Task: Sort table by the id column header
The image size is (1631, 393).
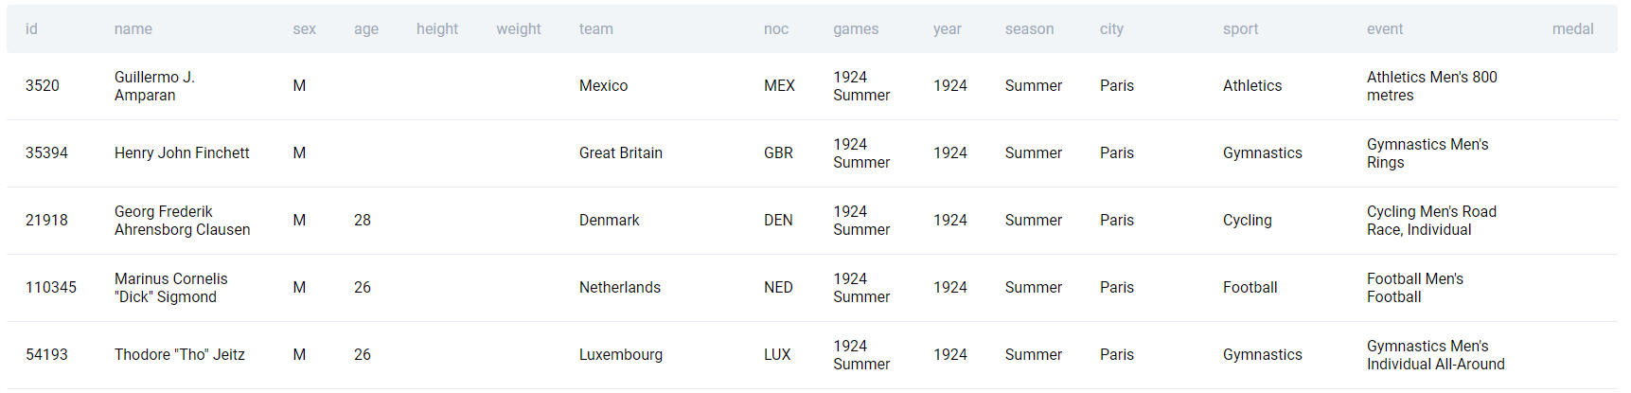Action: pos(31,29)
